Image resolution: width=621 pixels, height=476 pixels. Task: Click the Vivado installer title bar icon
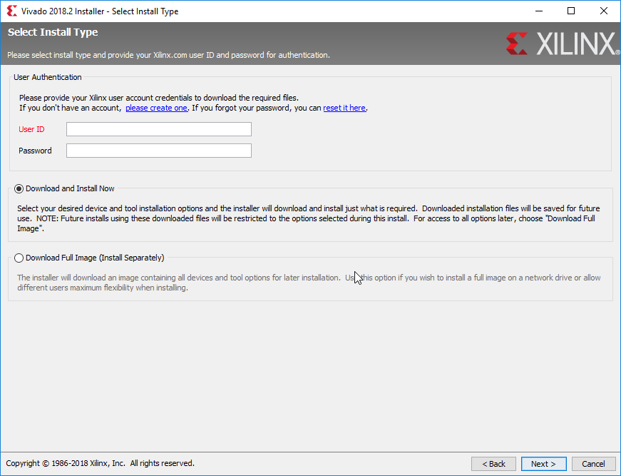click(12, 11)
